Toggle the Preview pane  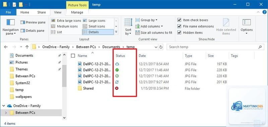33,22
